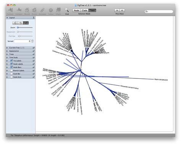Uncheck the Tip Labels checkbox

pyautogui.click(x=11, y=61)
